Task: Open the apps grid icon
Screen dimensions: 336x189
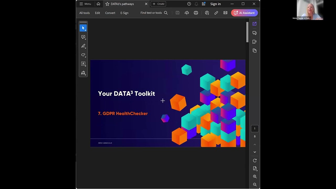Action: point(203,4)
